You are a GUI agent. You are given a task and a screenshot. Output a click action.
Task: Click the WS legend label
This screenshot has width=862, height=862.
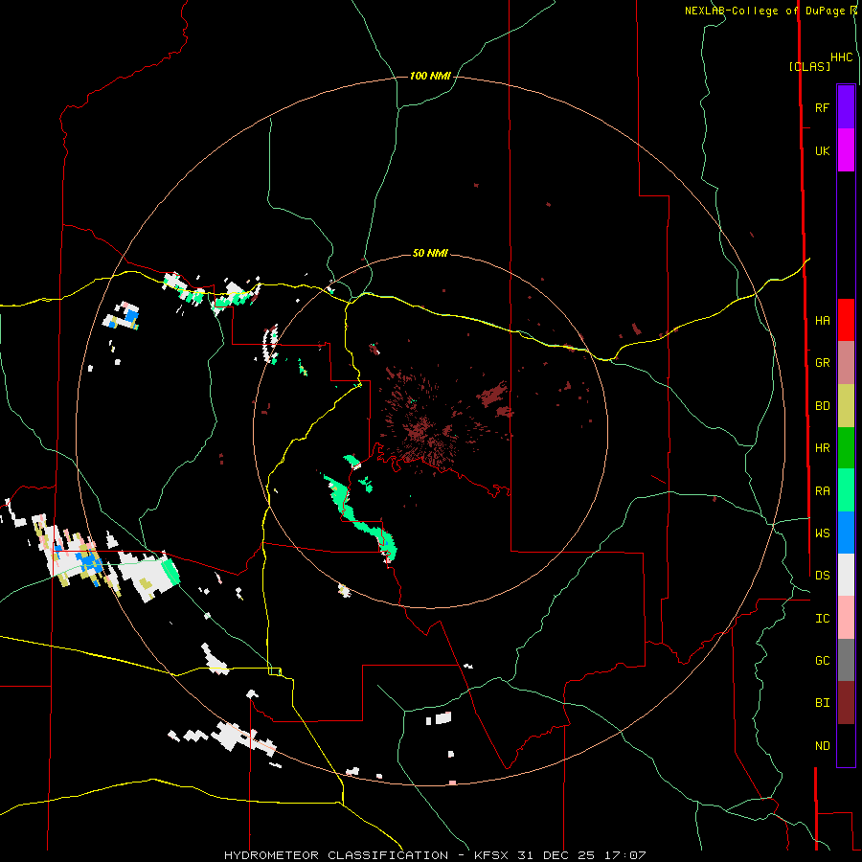click(x=823, y=533)
